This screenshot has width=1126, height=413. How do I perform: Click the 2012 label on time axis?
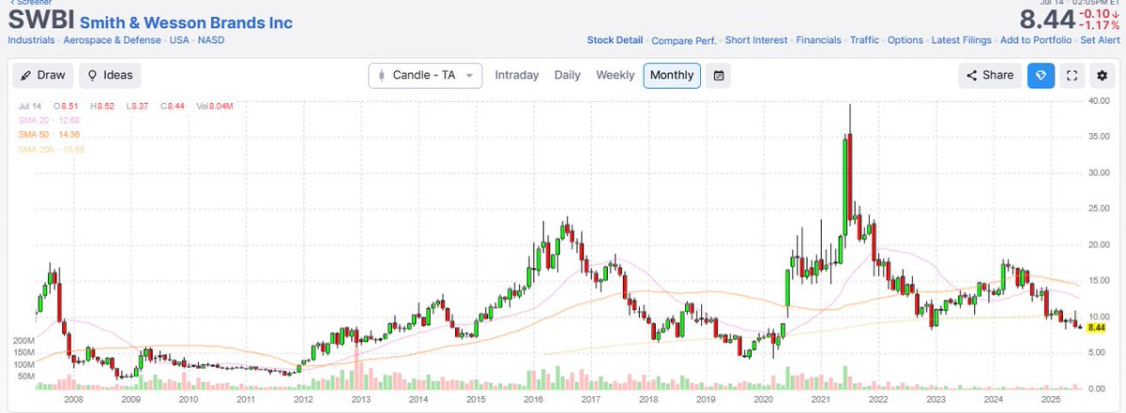click(x=301, y=398)
